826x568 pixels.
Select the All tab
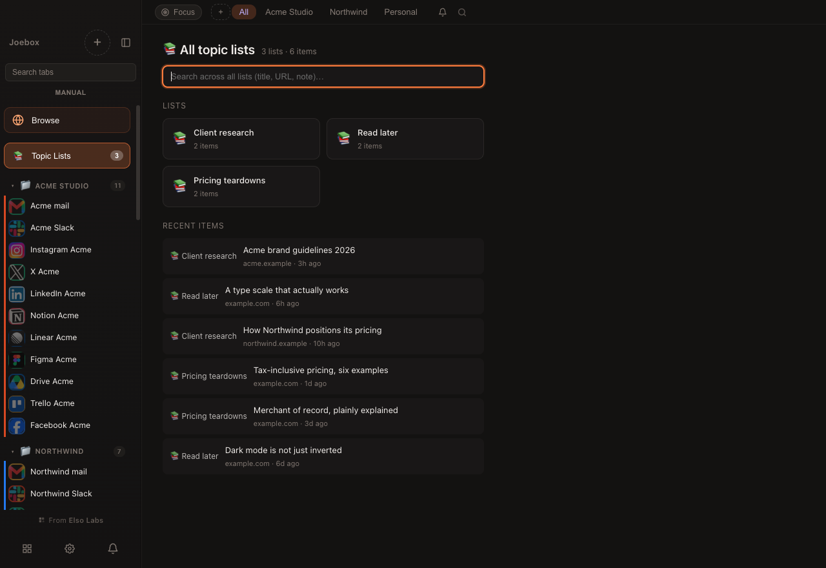(x=244, y=12)
